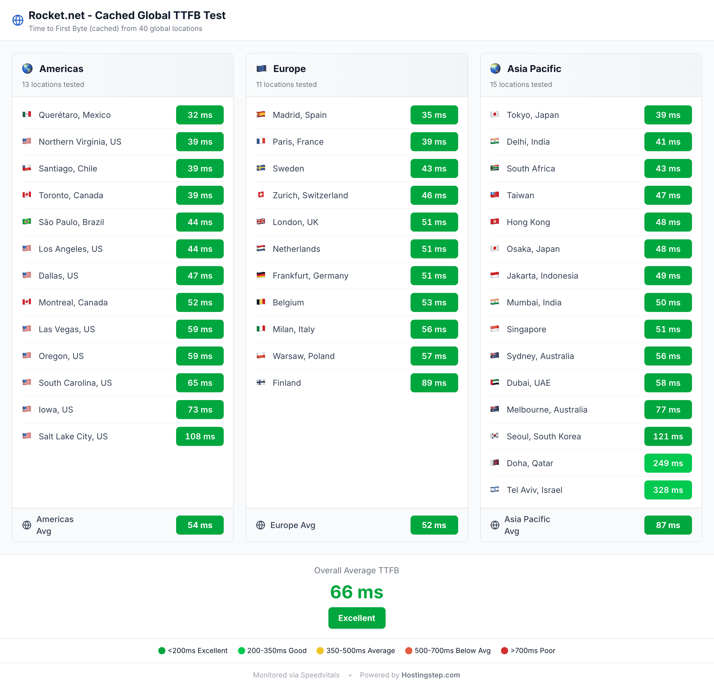Click the Japan flag beside Tokyo
The image size is (714, 687).
pyautogui.click(x=495, y=114)
